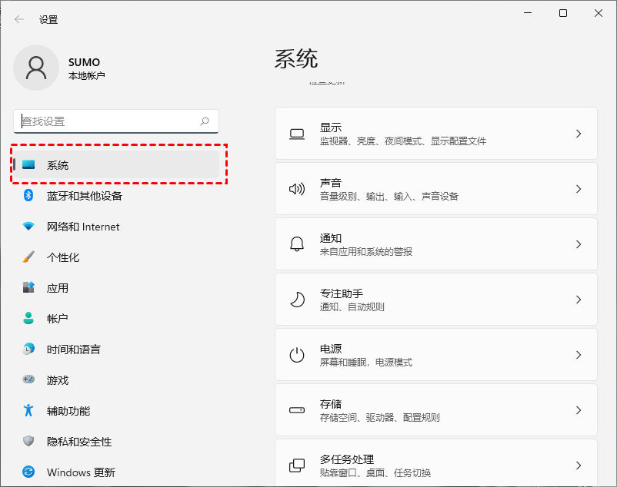617x487 pixels.
Task: Expand the 多任务处理 row chevron
Action: 579,465
